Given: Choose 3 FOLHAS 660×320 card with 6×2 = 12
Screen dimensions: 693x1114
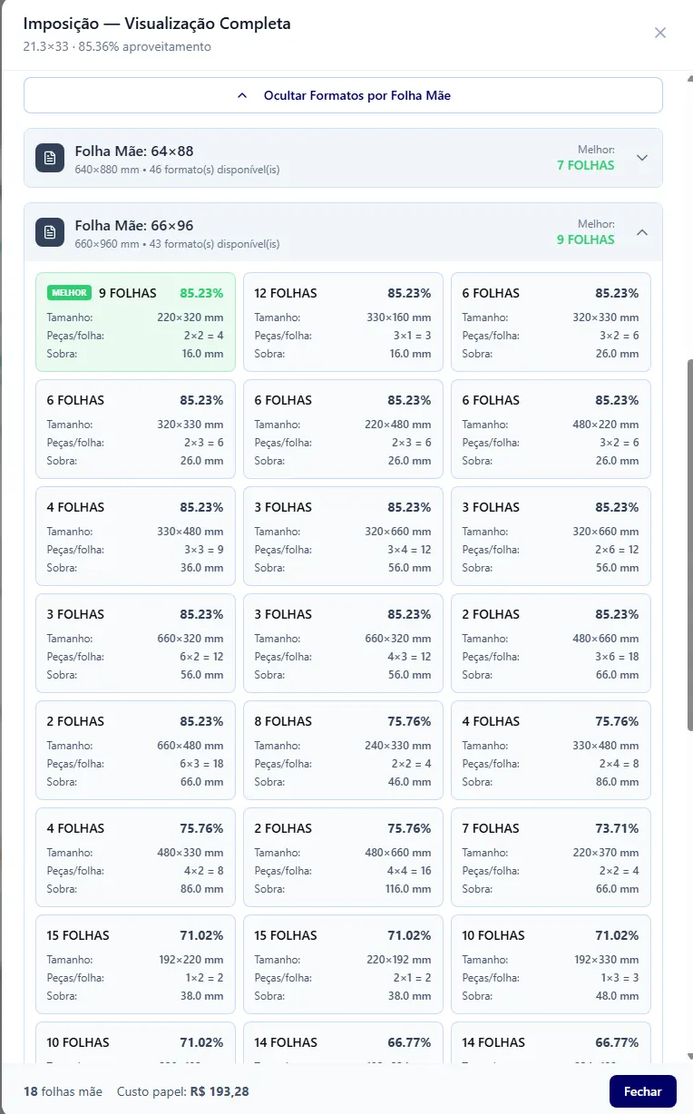Looking at the screenshot, I should pyautogui.click(x=135, y=643).
